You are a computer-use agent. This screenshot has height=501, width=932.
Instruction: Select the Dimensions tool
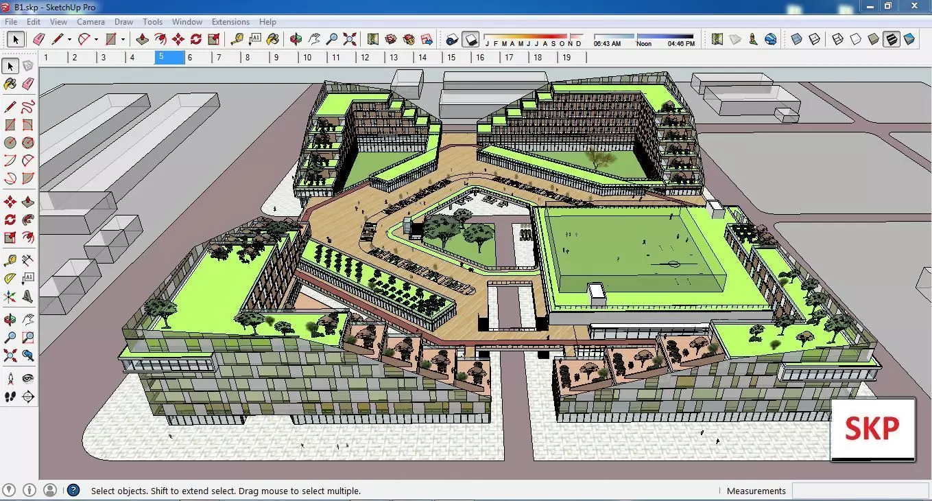27,260
